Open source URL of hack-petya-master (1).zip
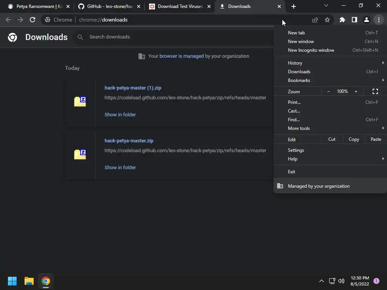 (x=185, y=98)
